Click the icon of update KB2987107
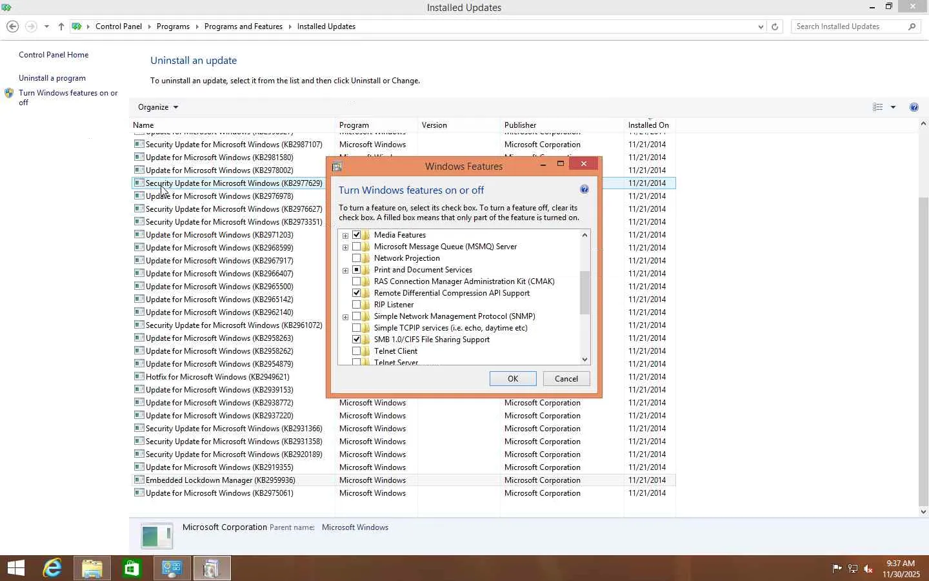Screen dimensions: 929x581 pos(139,144)
